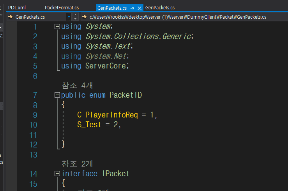Collapse the PacketID enum block

pyautogui.click(x=58, y=95)
